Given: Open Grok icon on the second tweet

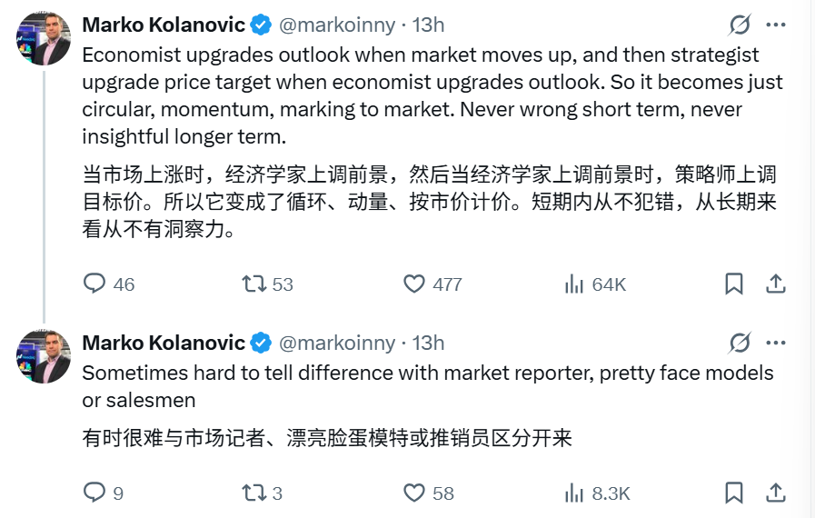Looking at the screenshot, I should (740, 343).
